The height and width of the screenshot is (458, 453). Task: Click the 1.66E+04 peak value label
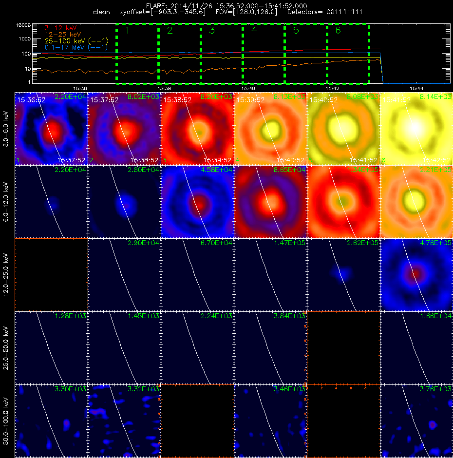435,316
